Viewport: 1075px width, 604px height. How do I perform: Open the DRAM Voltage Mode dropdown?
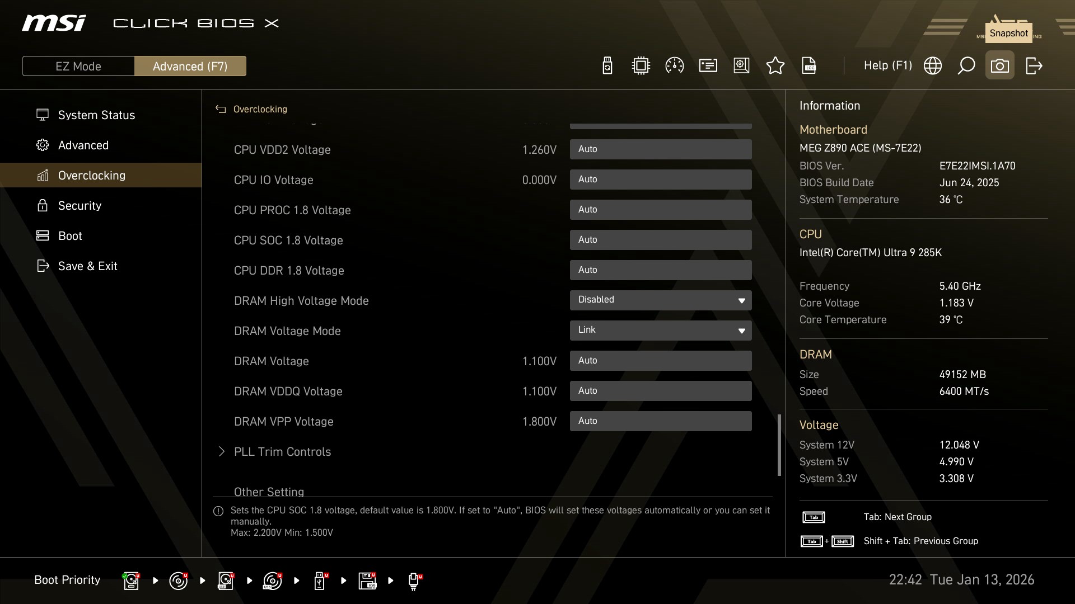(660, 331)
